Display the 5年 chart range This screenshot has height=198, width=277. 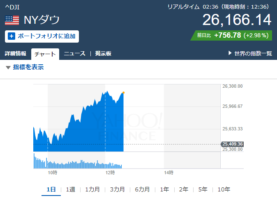[x=203, y=189]
